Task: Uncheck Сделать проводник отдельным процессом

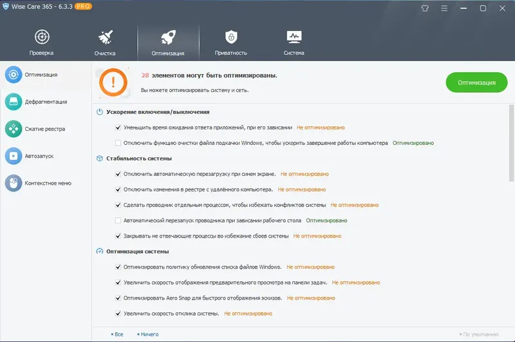Action: [x=118, y=205]
